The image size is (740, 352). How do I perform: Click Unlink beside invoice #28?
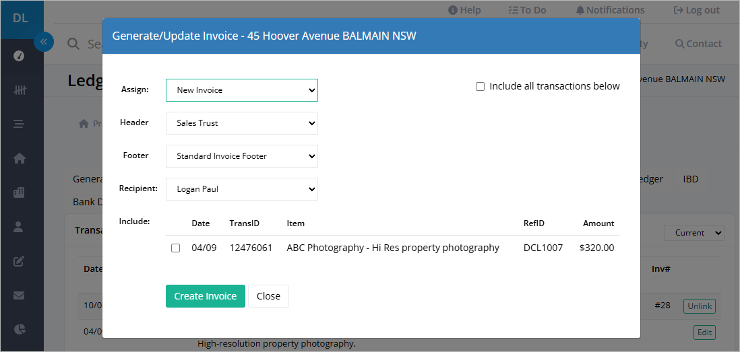tap(700, 306)
